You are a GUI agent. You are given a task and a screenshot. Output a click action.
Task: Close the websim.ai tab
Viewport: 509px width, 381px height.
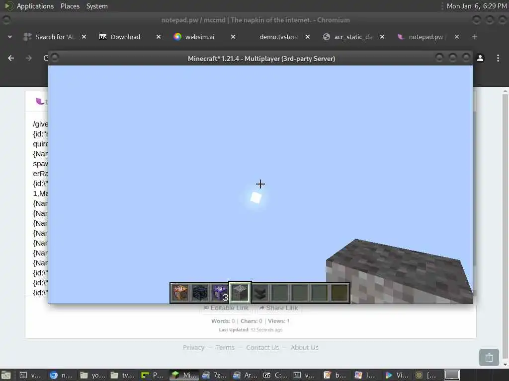233,37
